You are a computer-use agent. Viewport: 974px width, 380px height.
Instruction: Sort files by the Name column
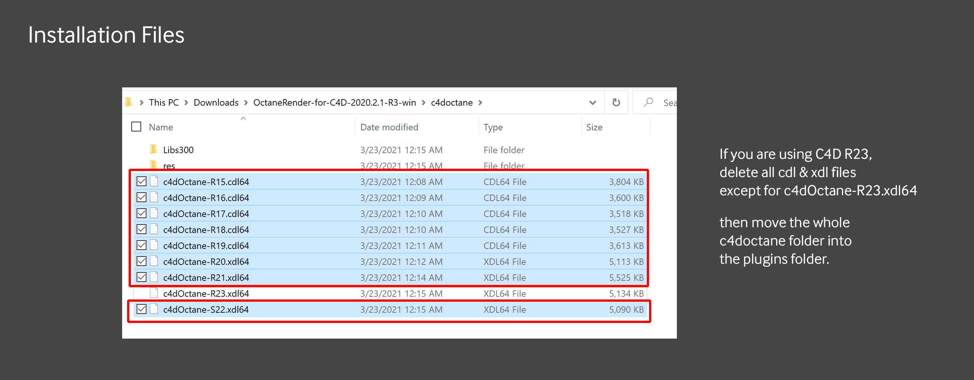click(x=161, y=127)
